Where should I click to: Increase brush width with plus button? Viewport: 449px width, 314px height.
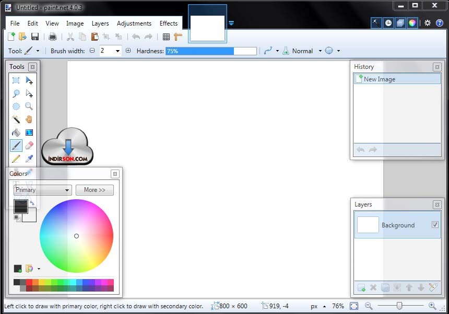point(128,51)
